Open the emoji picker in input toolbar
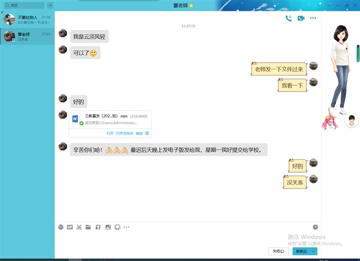The width and height of the screenshot is (360, 261). point(61,227)
